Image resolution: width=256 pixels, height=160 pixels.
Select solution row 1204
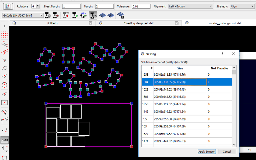[x=186, y=82]
